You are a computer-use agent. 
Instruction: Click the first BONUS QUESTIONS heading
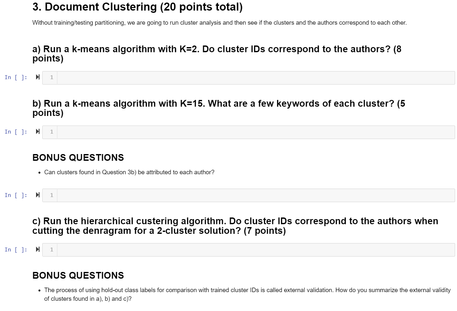click(x=78, y=158)
